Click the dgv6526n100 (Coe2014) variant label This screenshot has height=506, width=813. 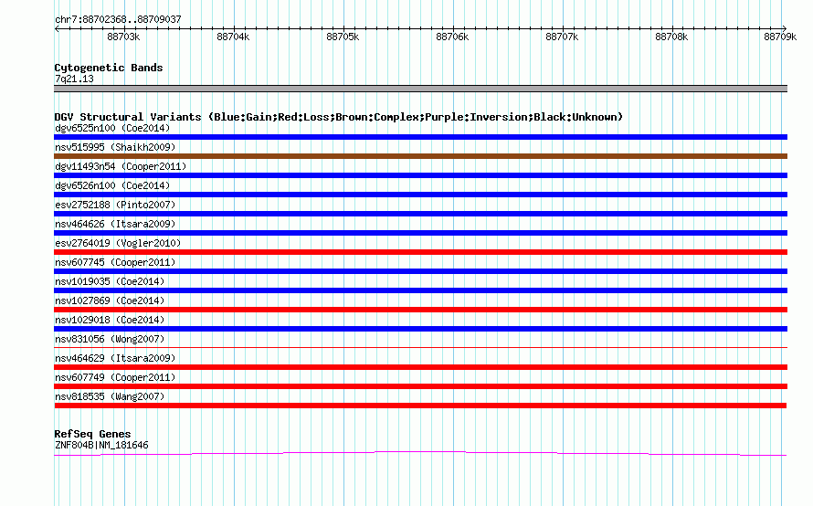(x=112, y=185)
